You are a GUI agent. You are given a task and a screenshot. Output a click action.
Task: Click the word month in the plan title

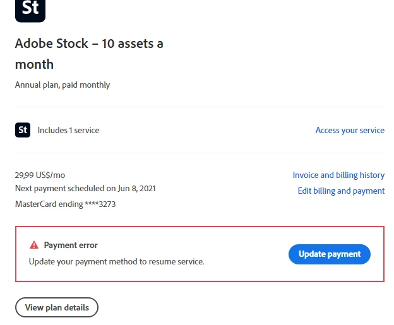34,64
